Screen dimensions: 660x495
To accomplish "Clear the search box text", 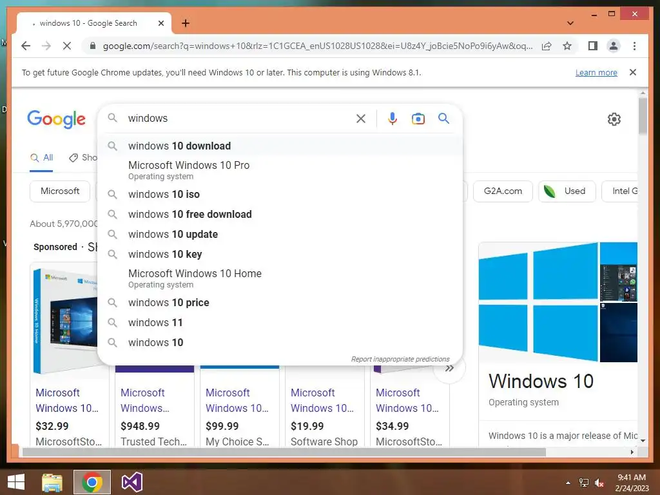I will coord(361,119).
